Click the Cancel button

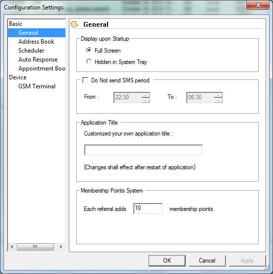pos(207,261)
